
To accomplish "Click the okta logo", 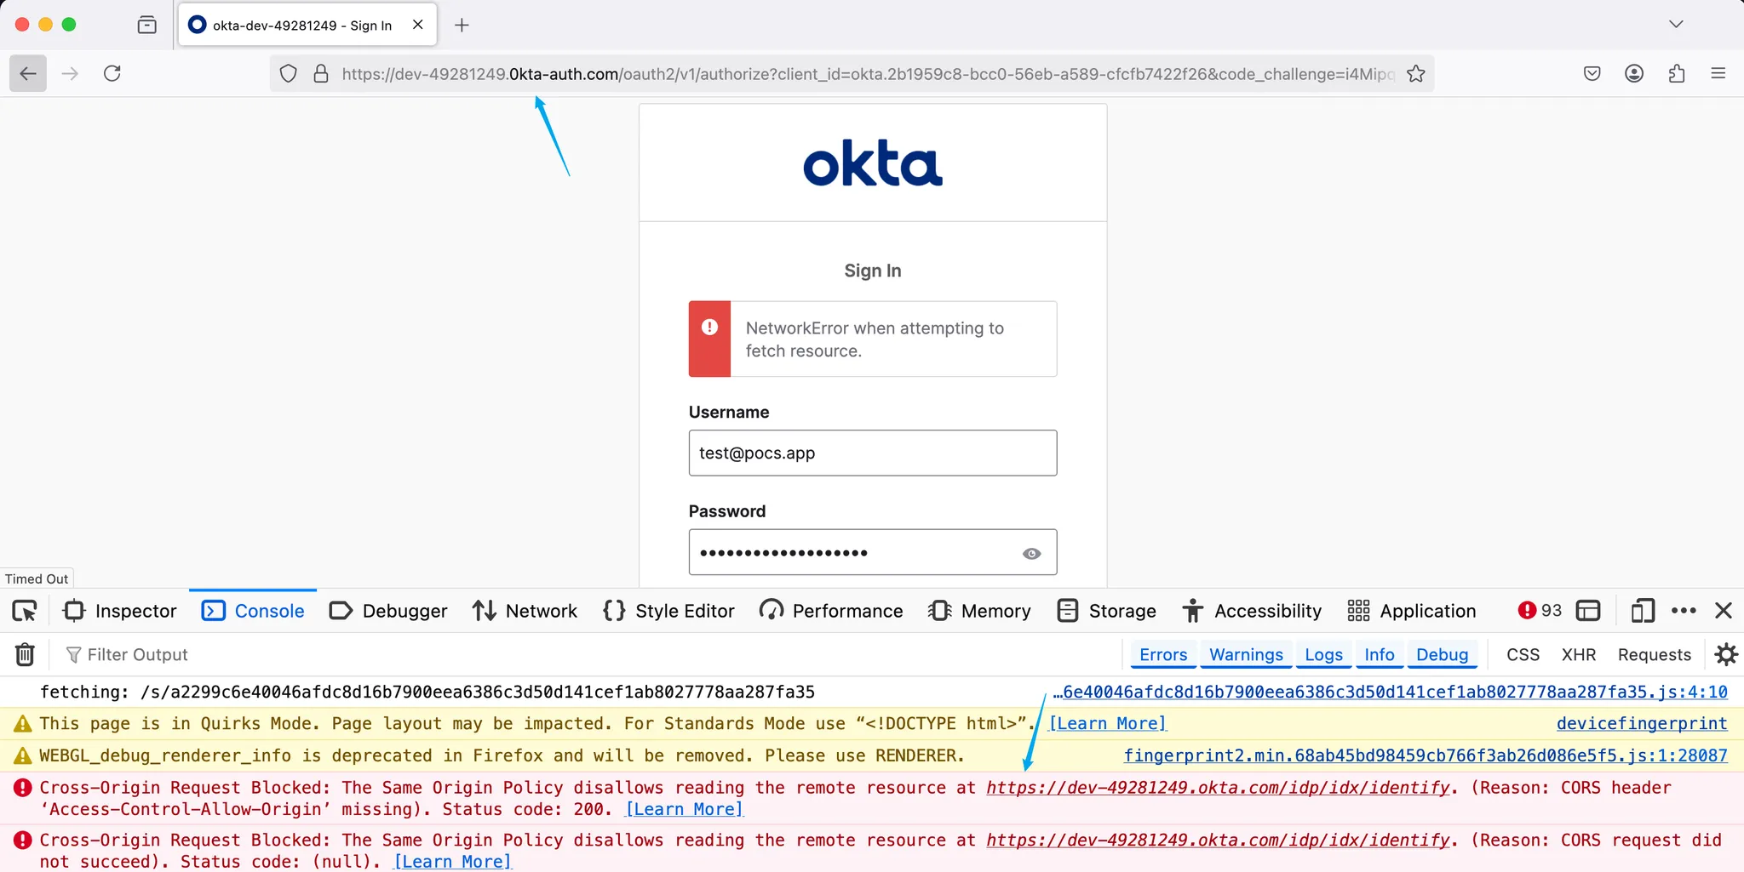I will pyautogui.click(x=873, y=162).
